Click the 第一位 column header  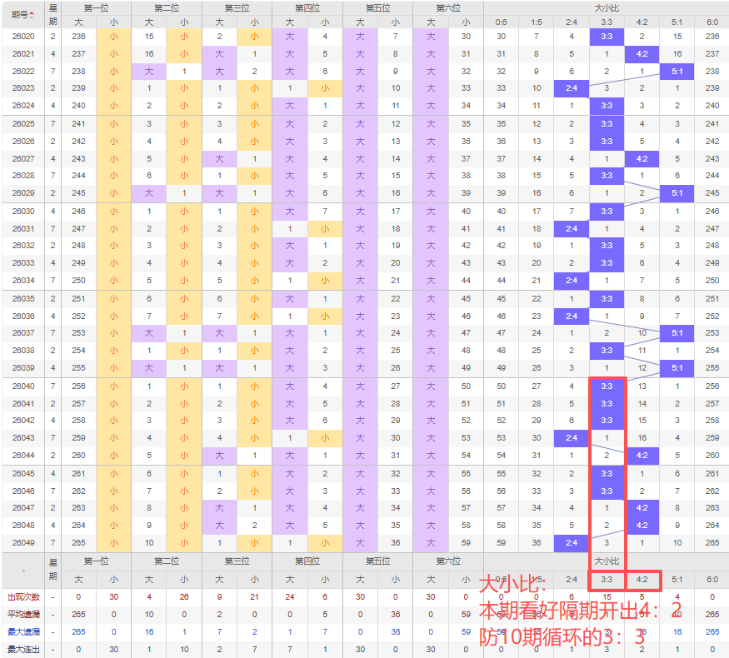click(97, 7)
